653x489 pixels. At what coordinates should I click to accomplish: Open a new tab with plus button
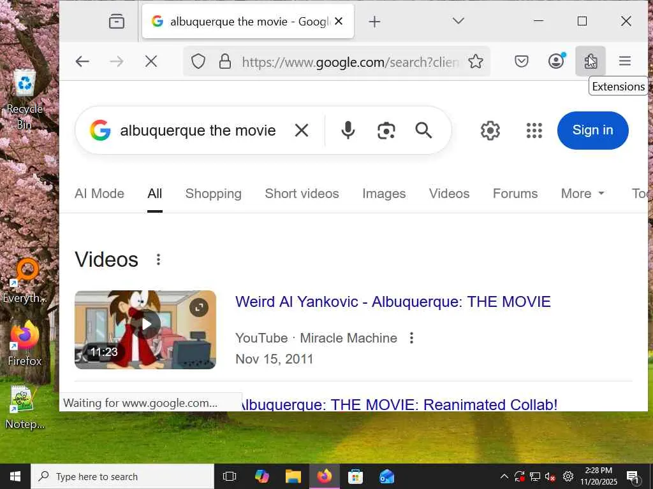click(374, 22)
